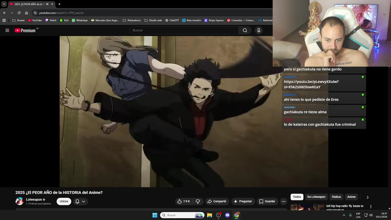
Task: Open more actions three-dot menu under video
Action: pos(283,201)
